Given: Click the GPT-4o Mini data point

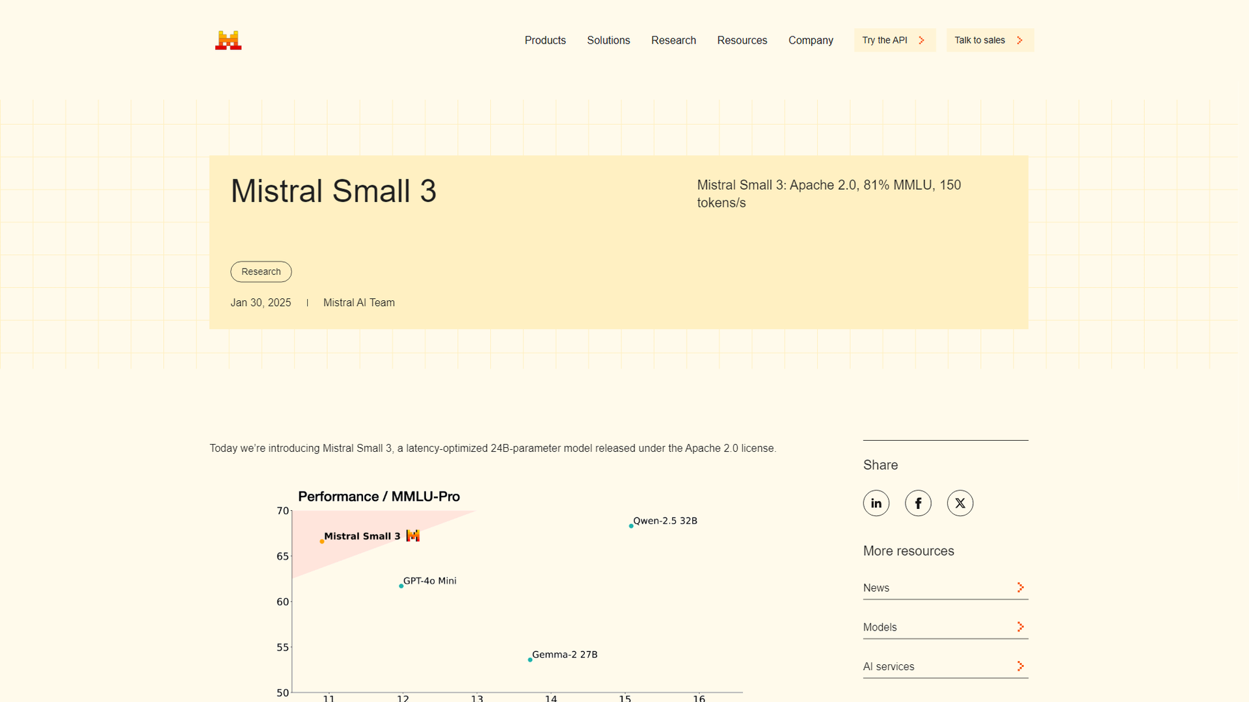Looking at the screenshot, I should [401, 586].
